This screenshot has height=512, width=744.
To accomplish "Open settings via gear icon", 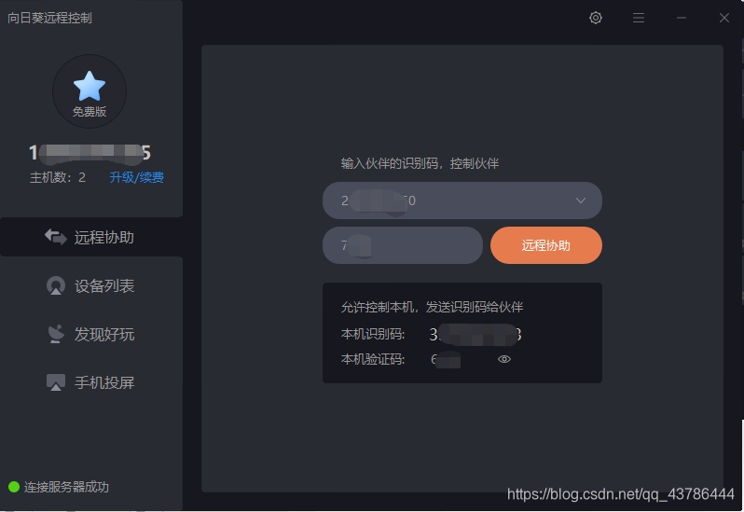I will click(x=596, y=18).
